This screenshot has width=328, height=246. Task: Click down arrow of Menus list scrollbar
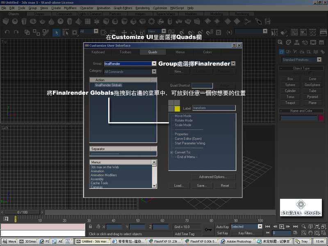[x=154, y=186]
